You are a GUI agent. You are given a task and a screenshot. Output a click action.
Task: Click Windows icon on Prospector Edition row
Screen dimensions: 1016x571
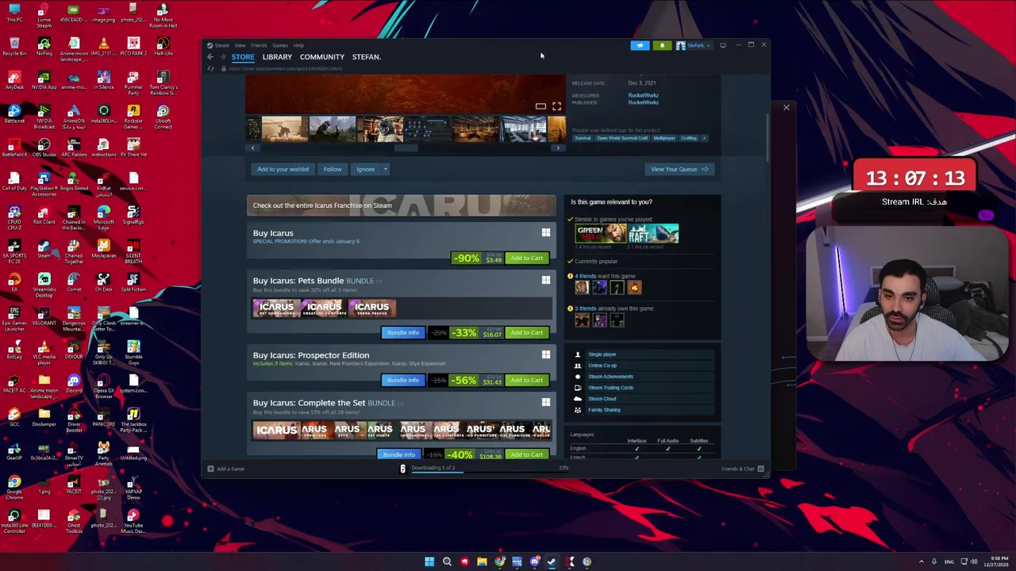coord(545,354)
